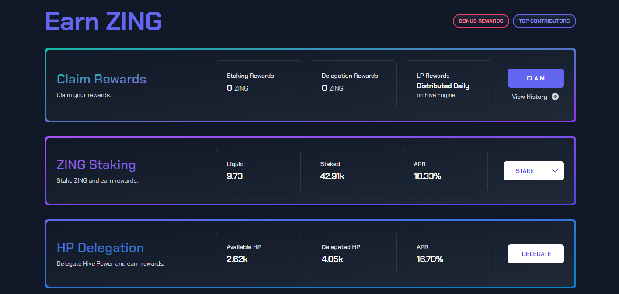Screen dimensions: 619x294
Task: Click the Earn ZING page heading
Action: (x=104, y=21)
